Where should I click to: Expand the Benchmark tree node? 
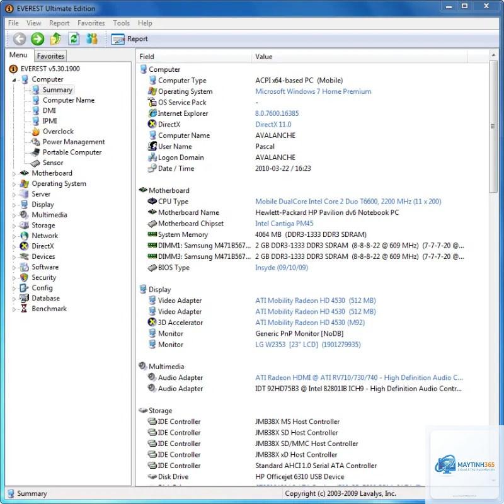[x=14, y=309]
